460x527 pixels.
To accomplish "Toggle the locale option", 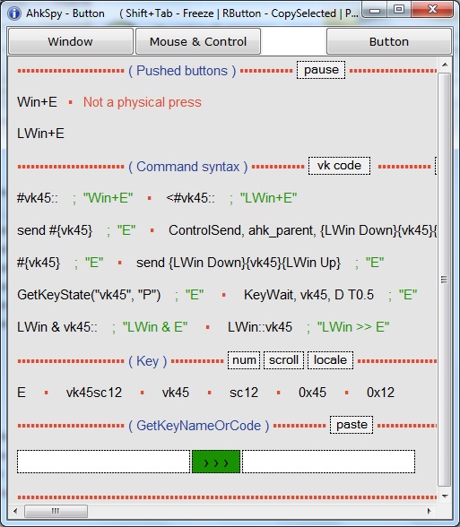I will [x=330, y=360].
